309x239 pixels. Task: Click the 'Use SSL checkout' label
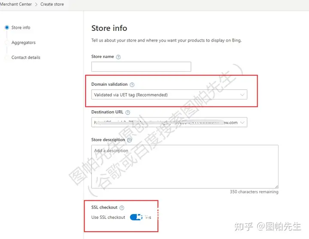108,217
